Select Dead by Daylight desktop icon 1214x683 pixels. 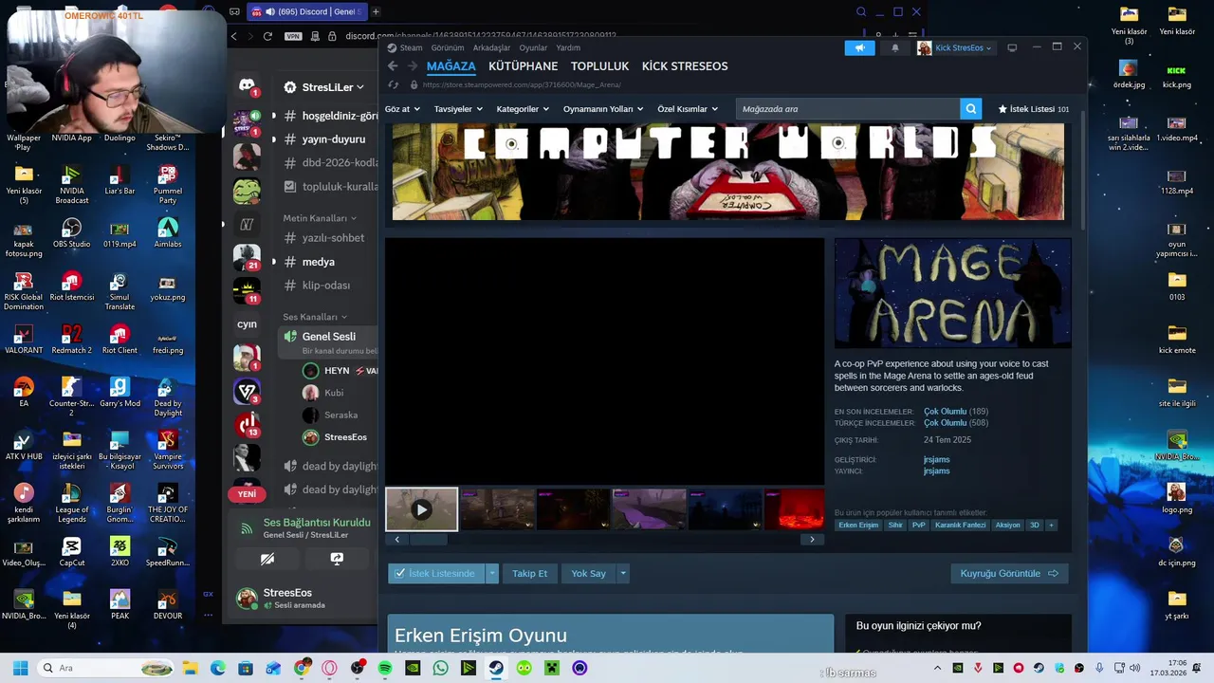click(168, 397)
